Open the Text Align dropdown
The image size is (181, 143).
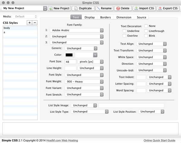point(151,44)
